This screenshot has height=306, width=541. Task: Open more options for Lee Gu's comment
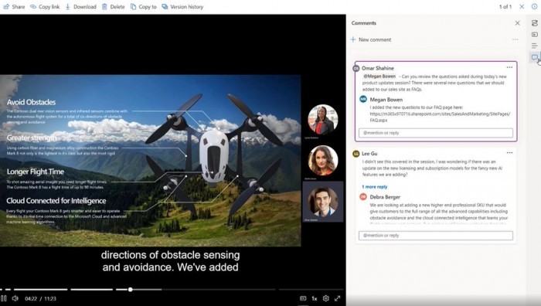pyautogui.click(x=509, y=152)
